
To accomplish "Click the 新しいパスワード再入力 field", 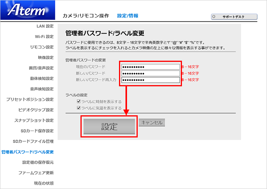I will (151, 80).
